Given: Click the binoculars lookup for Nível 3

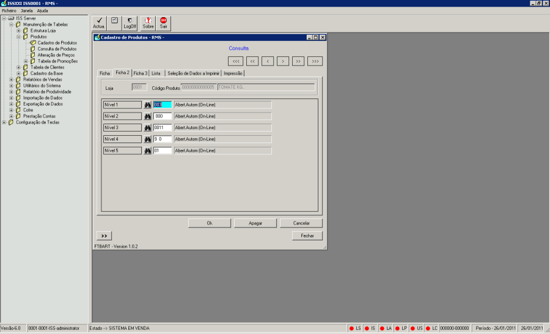Looking at the screenshot, I should [148, 128].
